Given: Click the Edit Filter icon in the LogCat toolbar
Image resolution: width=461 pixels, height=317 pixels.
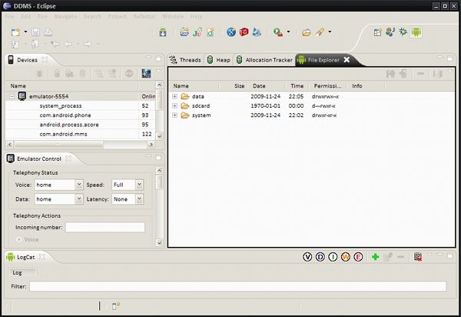Looking at the screenshot, I should click(388, 257).
